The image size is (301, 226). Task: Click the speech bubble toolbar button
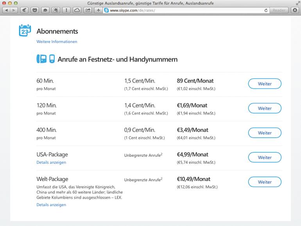tap(45, 10)
